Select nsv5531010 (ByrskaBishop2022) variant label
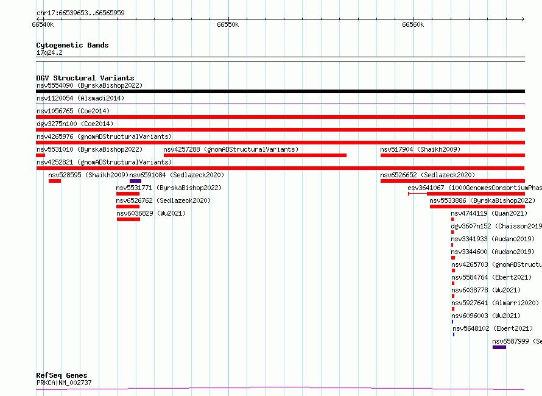This screenshot has width=542, height=396. point(90,149)
